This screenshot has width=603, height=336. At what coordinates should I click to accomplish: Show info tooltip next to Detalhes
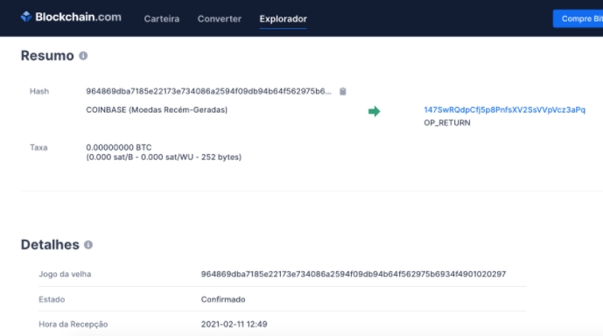tap(88, 245)
